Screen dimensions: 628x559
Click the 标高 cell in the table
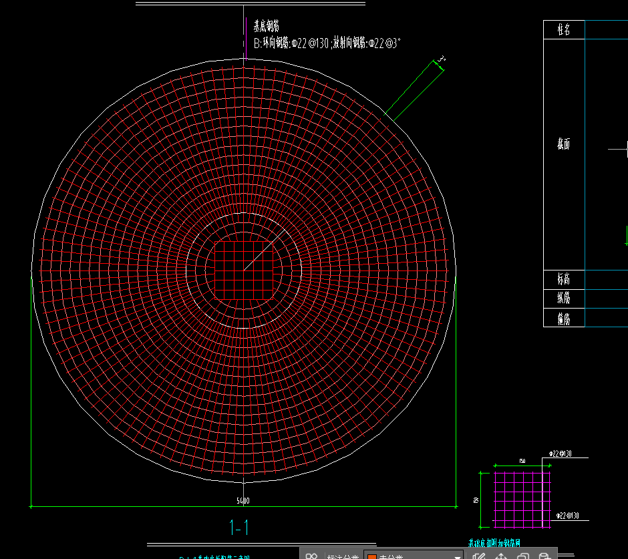pos(564,279)
